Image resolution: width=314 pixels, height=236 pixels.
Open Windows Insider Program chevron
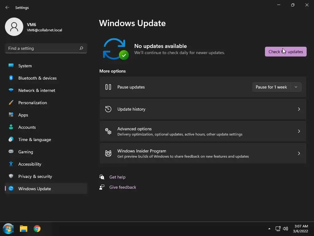[299, 153]
